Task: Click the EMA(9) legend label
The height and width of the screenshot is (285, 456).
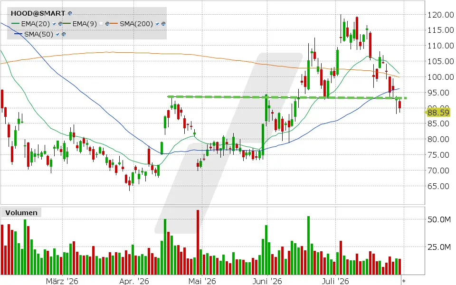Action: coord(85,24)
